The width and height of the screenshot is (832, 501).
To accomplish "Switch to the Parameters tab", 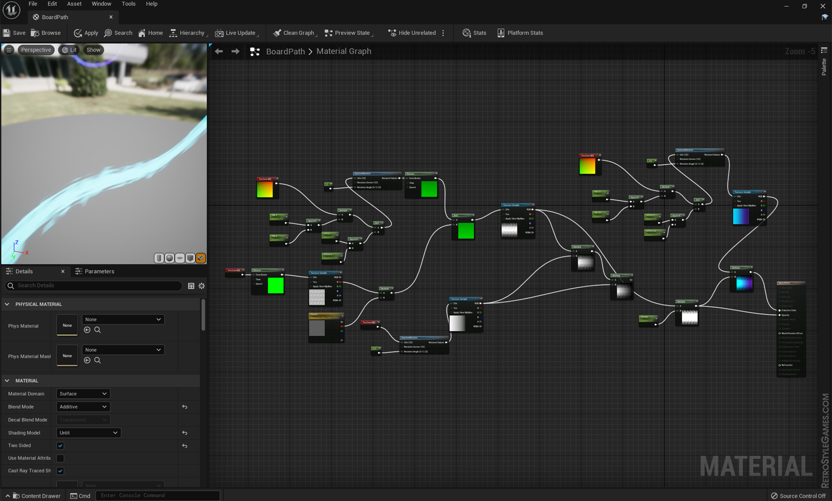I will point(100,271).
